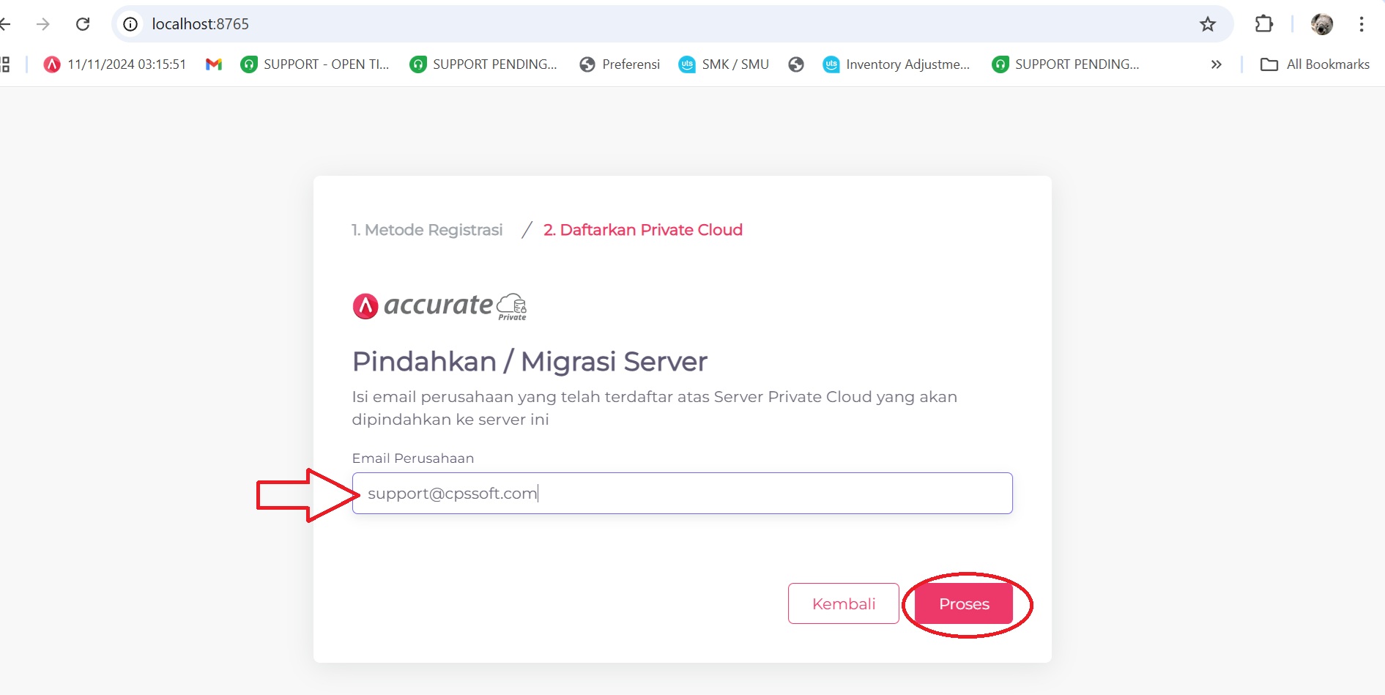Open Chrome three-dot menu

tap(1362, 24)
